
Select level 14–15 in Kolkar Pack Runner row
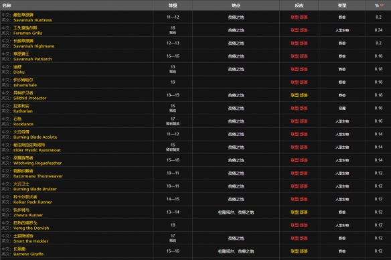point(173,199)
